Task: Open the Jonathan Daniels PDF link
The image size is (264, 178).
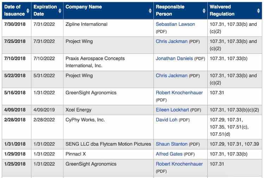Action: pos(174,58)
